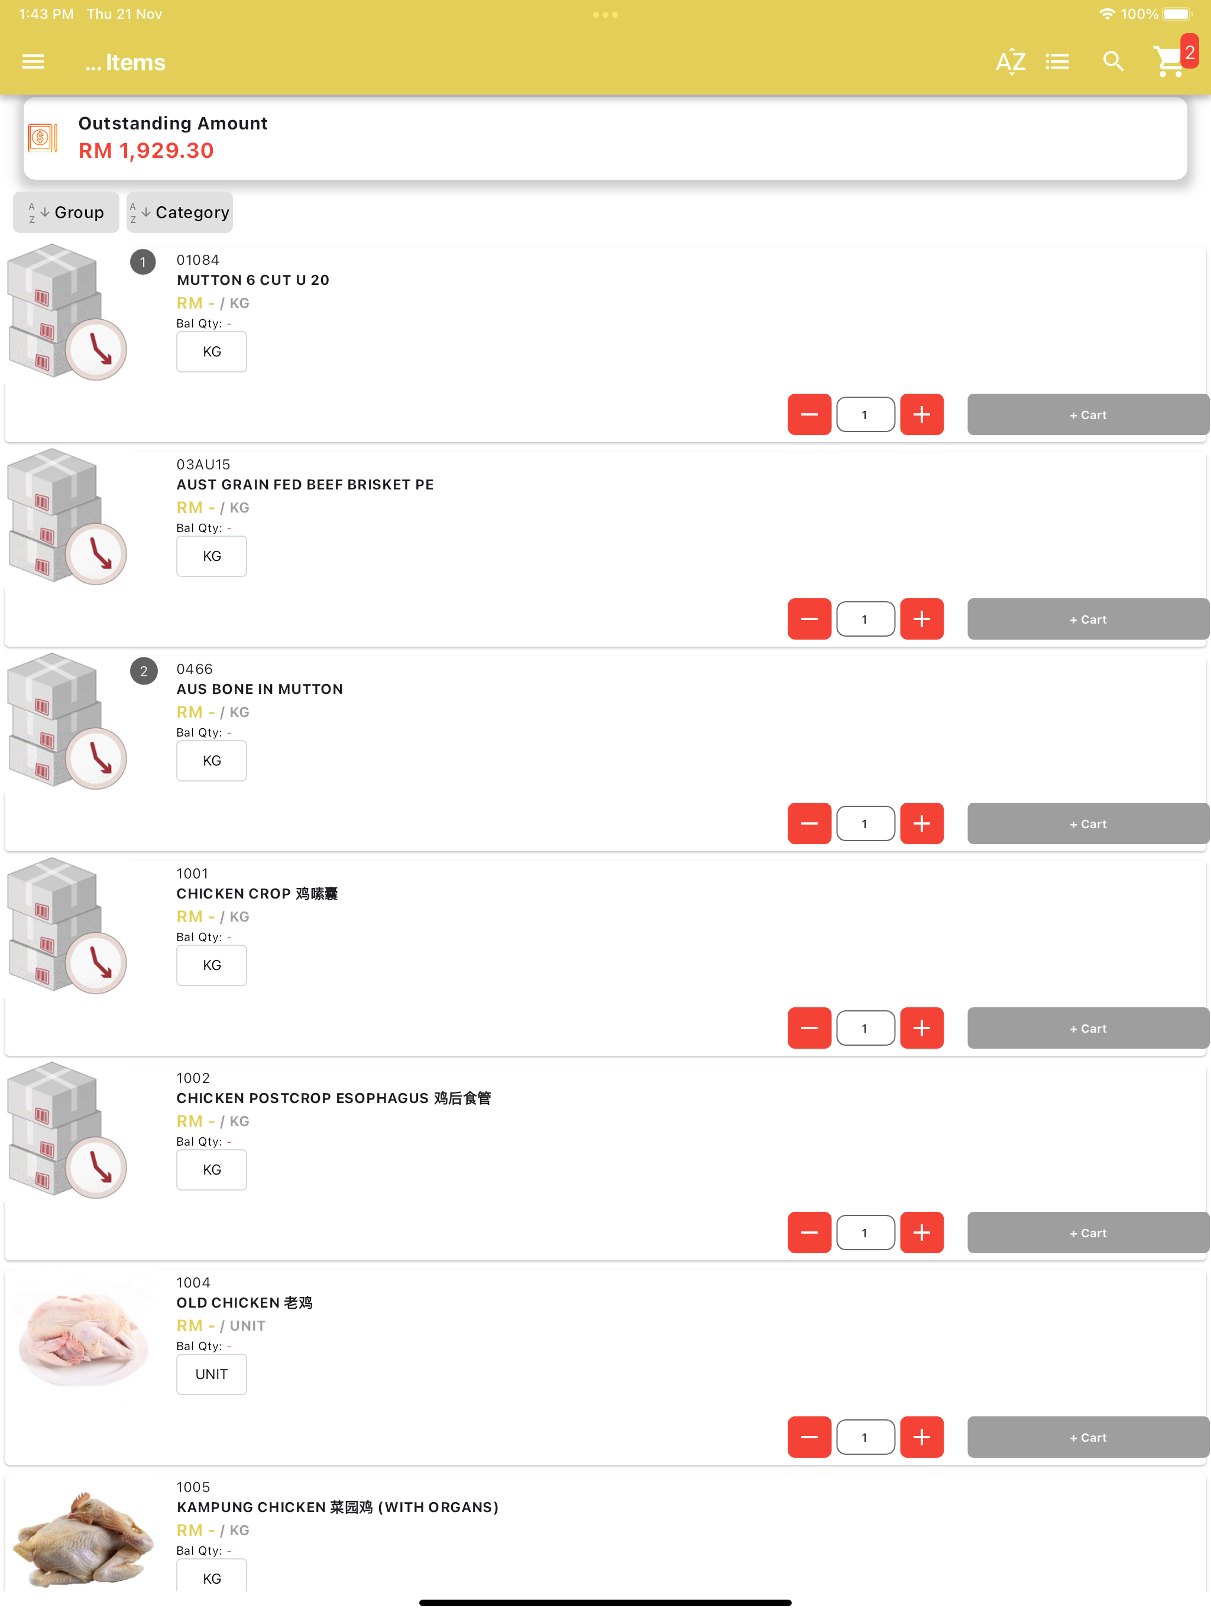Open the hamburger navigation menu

(x=33, y=61)
